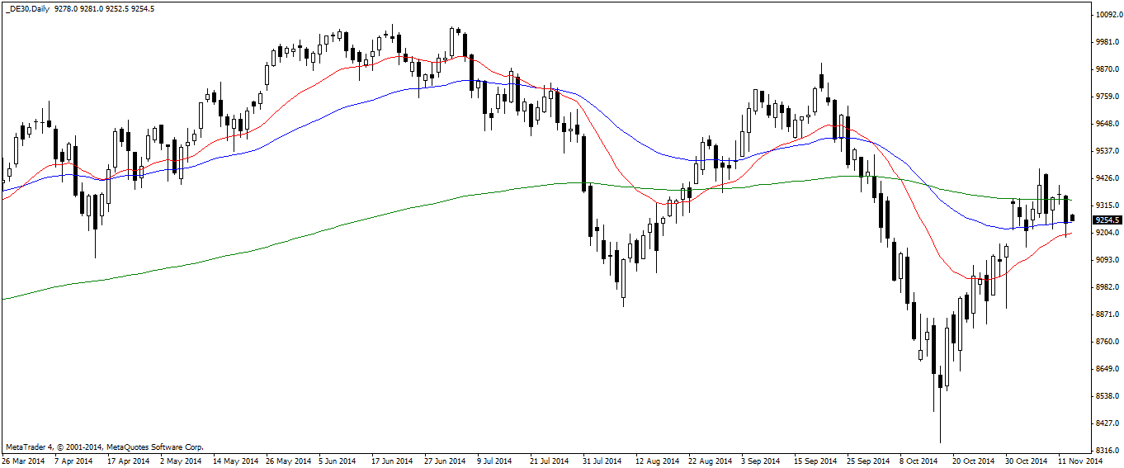The width and height of the screenshot is (1124, 468).
Task: Click the MetaTrader 4 copyright text
Action: click(104, 447)
